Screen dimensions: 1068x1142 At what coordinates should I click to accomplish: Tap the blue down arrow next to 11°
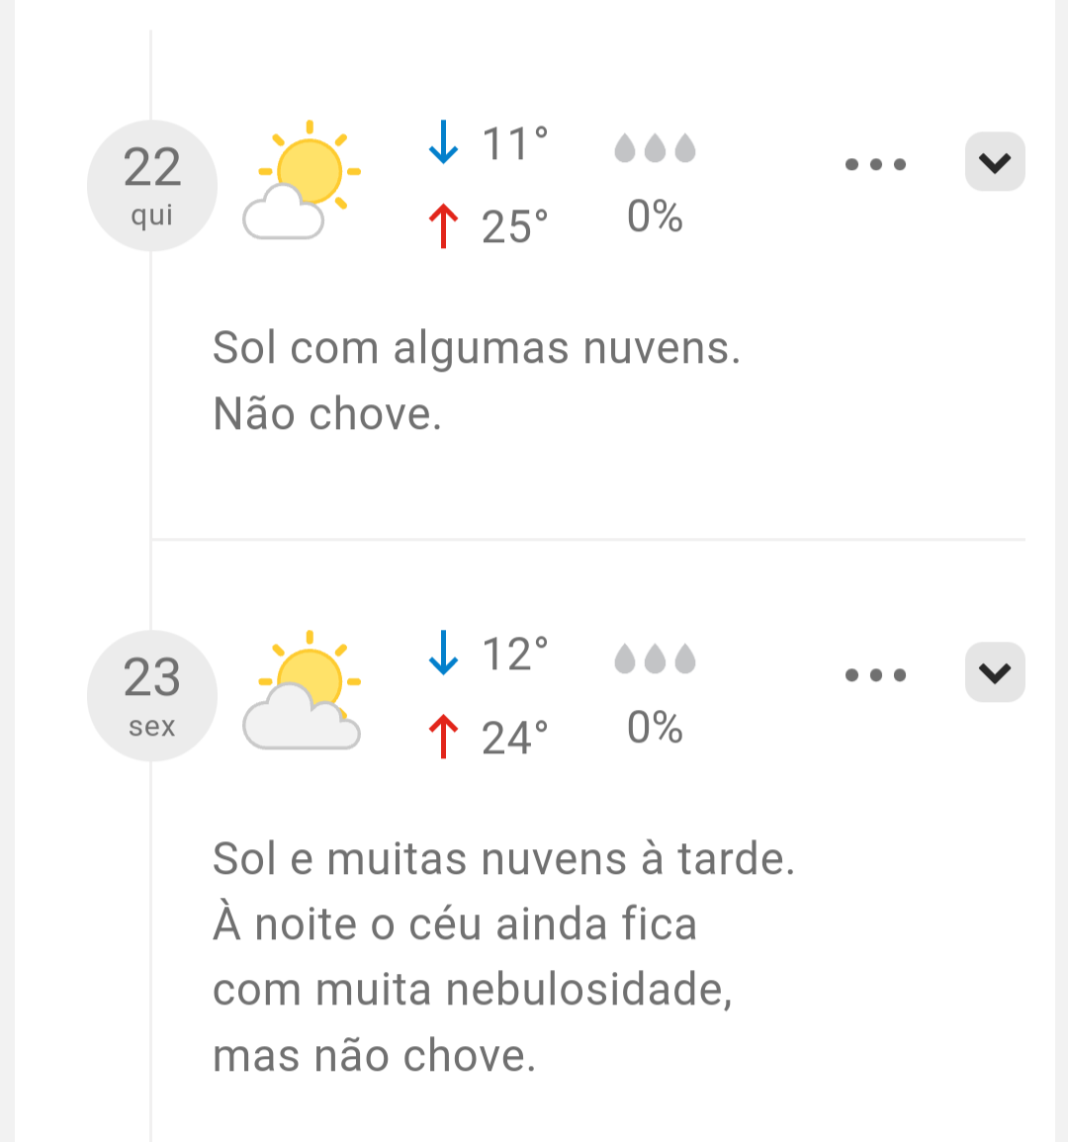pos(443,142)
